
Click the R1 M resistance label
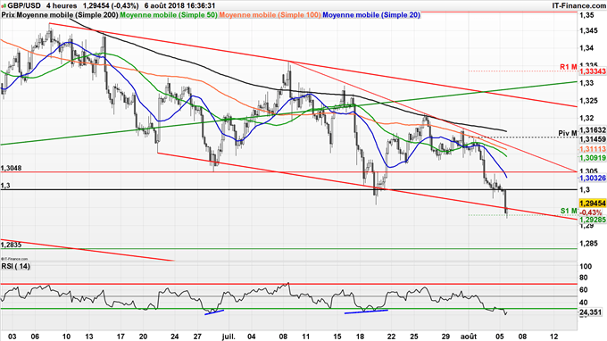pos(569,67)
